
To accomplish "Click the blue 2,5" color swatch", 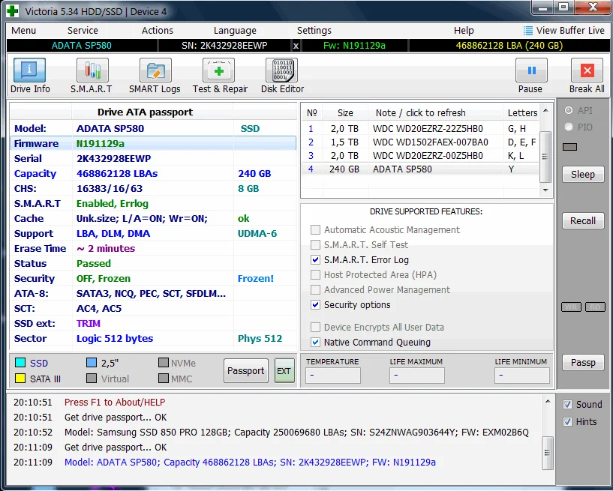I will 92,363.
